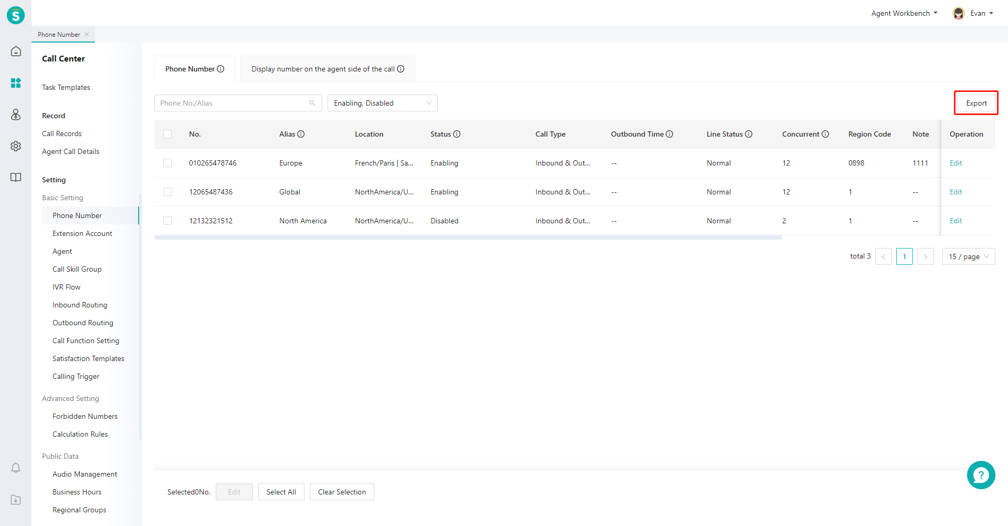Select Phone Number in Basic Setting
Image resolution: width=1008 pixels, height=526 pixels.
[90, 215]
